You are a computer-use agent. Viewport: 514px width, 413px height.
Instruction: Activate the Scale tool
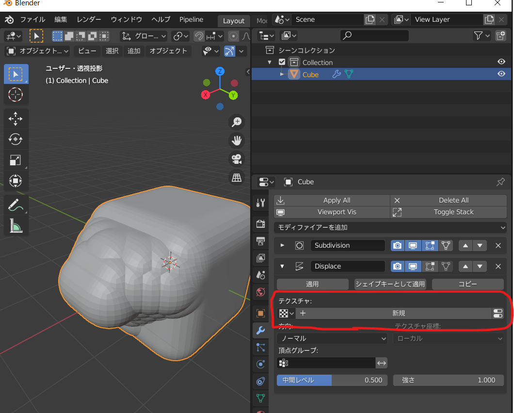click(x=16, y=160)
